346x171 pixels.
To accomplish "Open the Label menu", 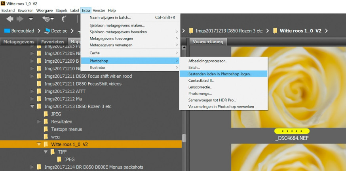I will click(x=74, y=10).
